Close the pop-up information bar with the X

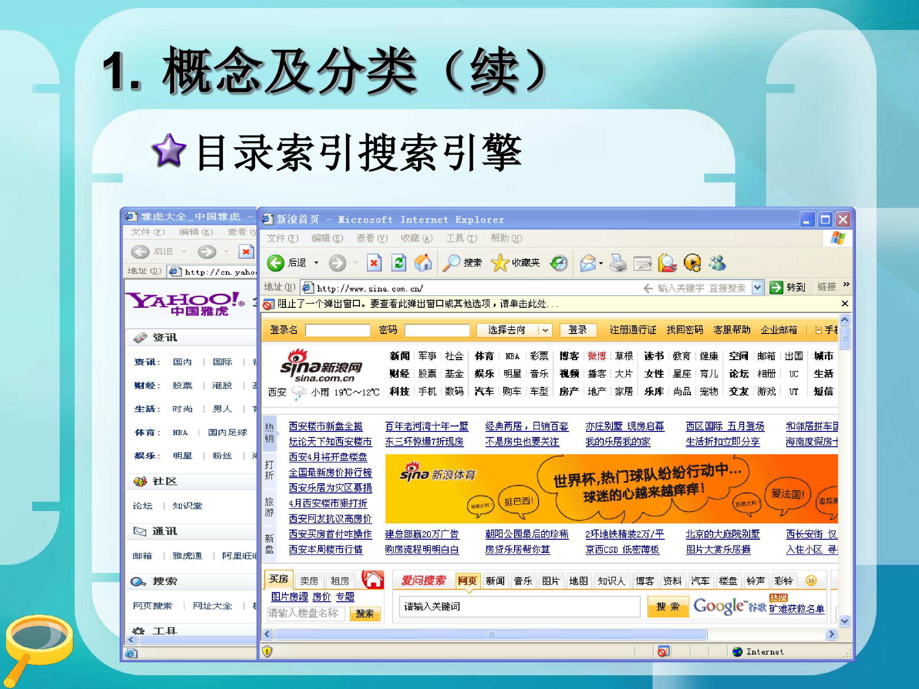click(x=845, y=304)
